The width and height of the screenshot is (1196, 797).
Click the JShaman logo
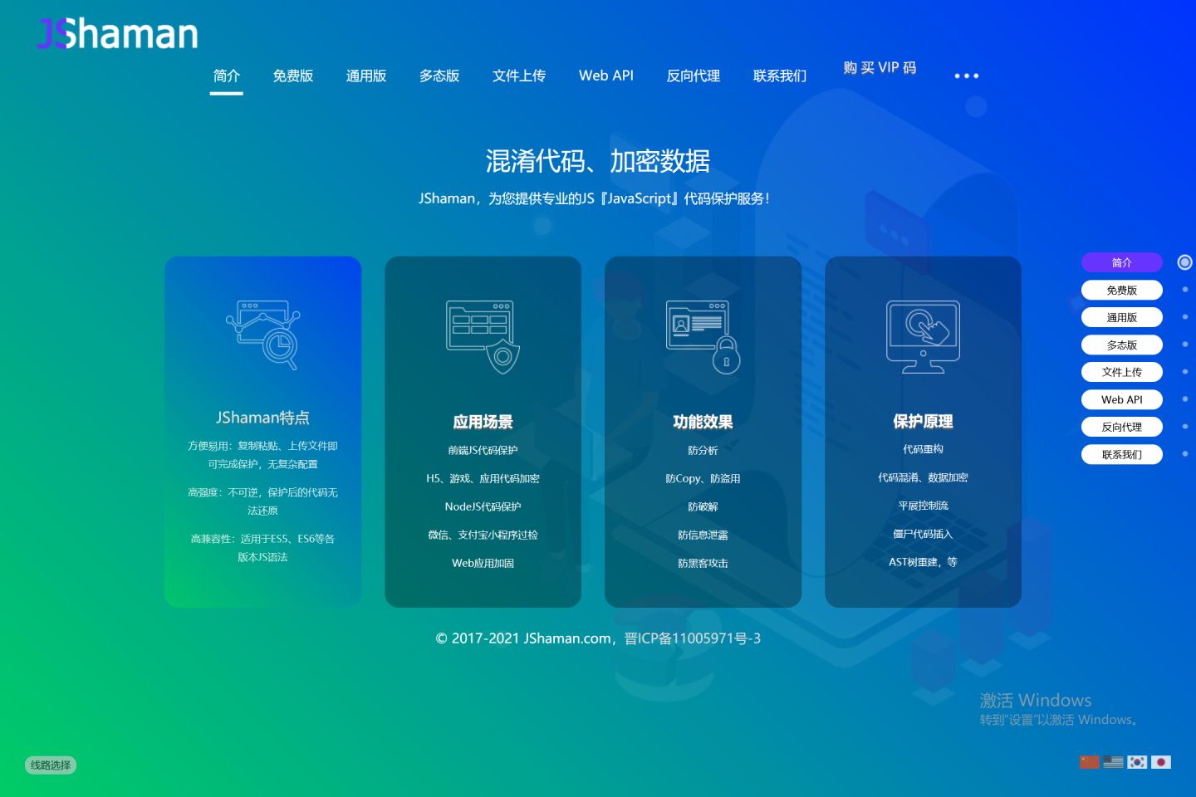coord(118,34)
